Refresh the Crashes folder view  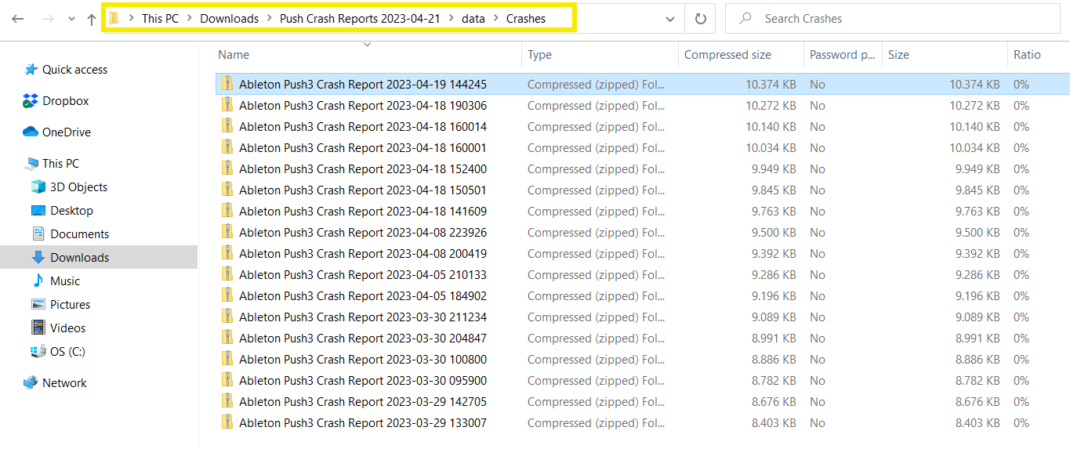(700, 19)
